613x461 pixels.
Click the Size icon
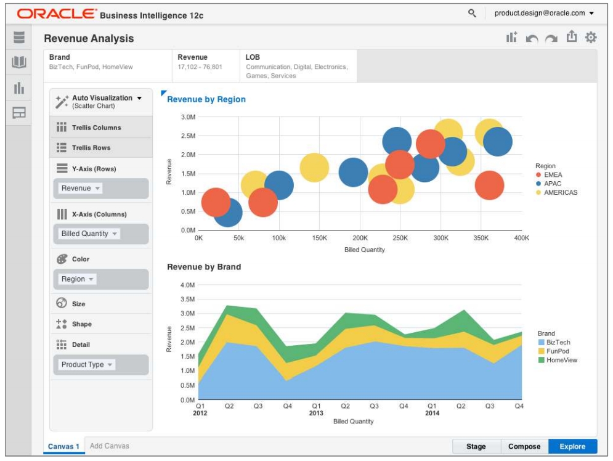62,303
